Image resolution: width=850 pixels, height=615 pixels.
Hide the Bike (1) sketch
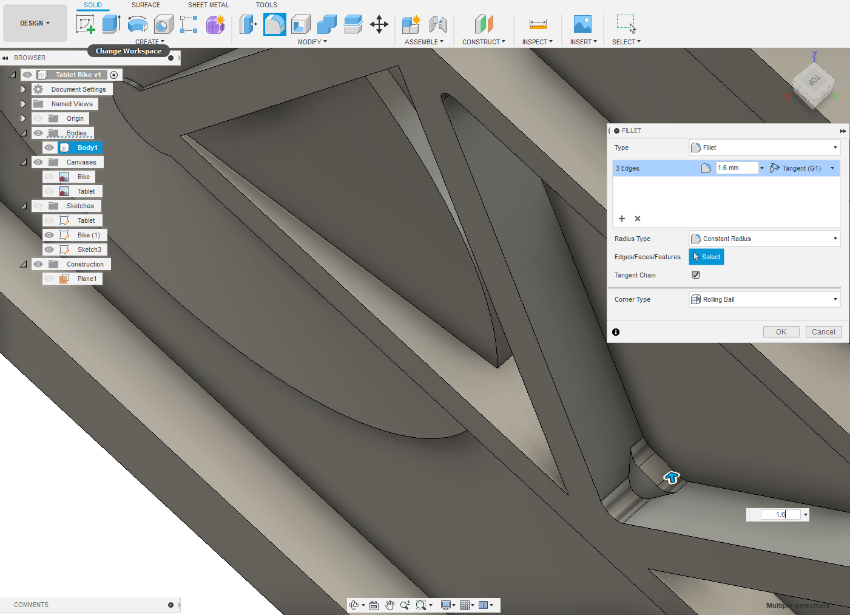coord(49,235)
